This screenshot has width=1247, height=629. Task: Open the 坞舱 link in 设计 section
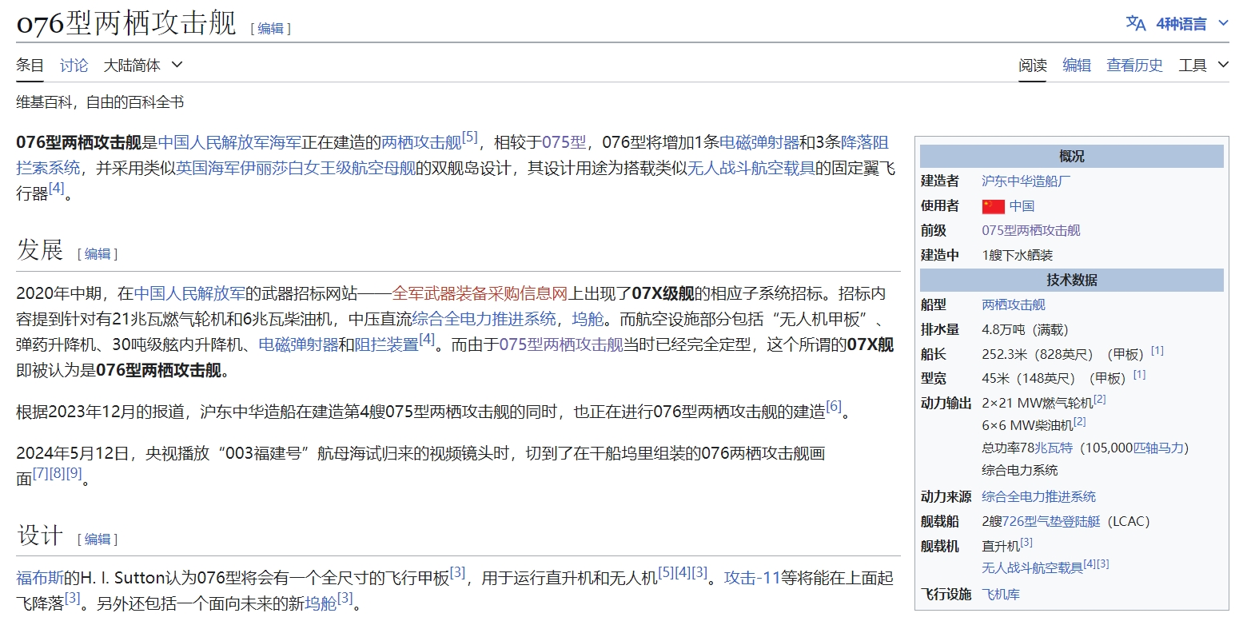pos(321,604)
